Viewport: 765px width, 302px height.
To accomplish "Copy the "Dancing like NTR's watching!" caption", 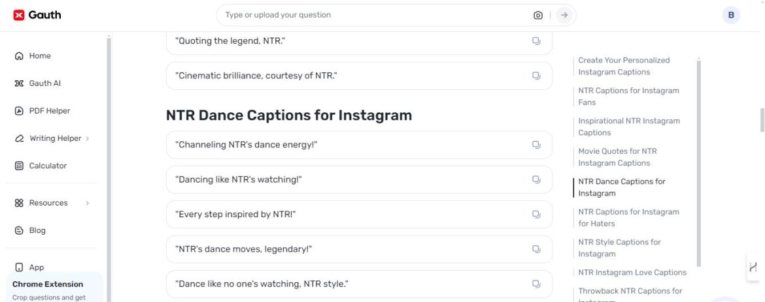I will (x=536, y=180).
